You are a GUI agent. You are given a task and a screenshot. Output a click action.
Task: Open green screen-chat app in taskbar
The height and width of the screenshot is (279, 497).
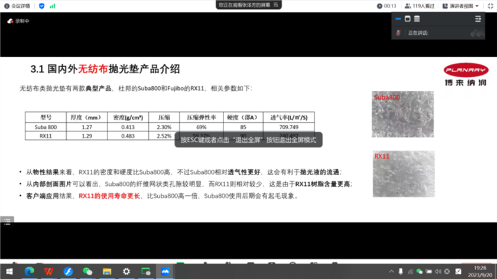[x=146, y=271]
